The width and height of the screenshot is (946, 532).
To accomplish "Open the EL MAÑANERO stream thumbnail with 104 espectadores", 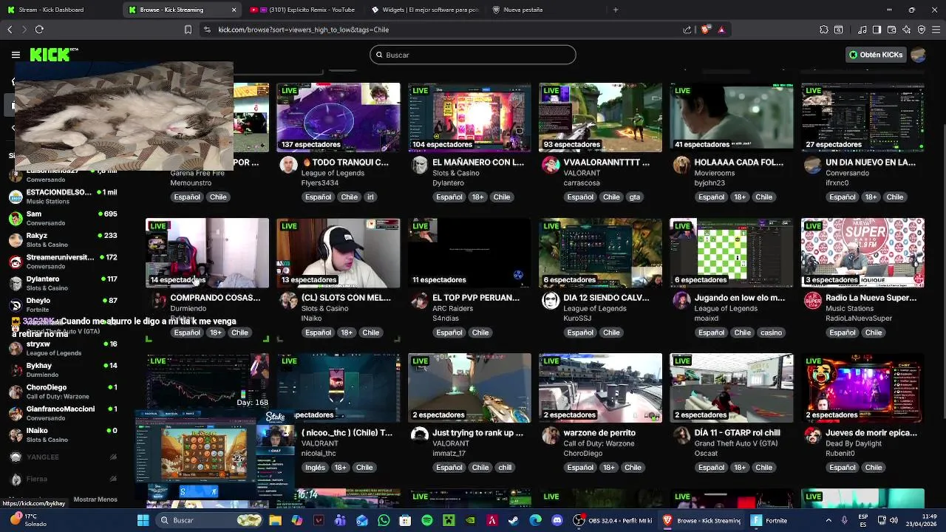I will (x=469, y=116).
